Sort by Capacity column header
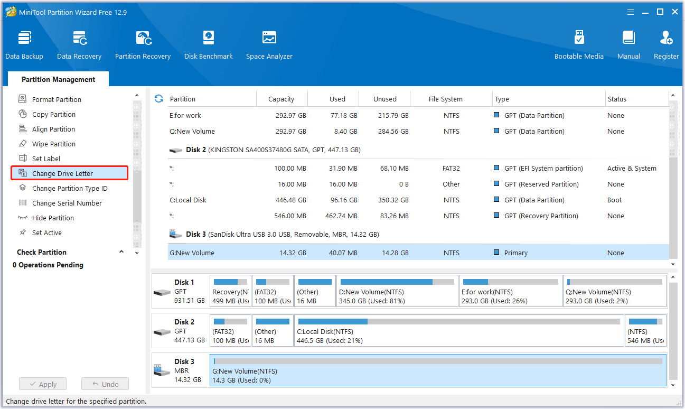This screenshot has height=409, width=685. [281, 99]
